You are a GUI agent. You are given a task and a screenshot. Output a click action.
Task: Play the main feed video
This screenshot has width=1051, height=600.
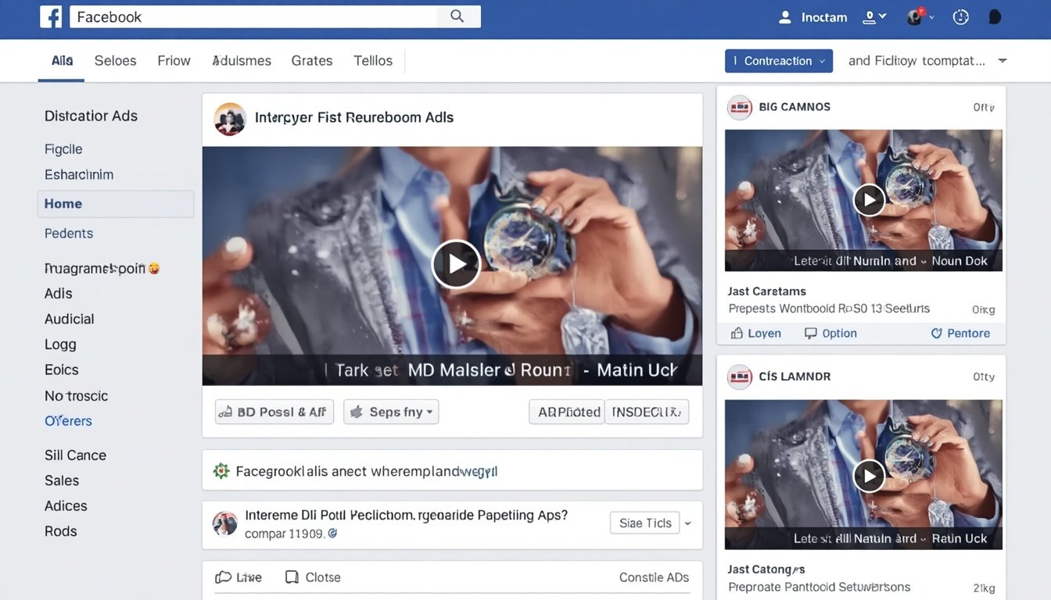pyautogui.click(x=456, y=264)
